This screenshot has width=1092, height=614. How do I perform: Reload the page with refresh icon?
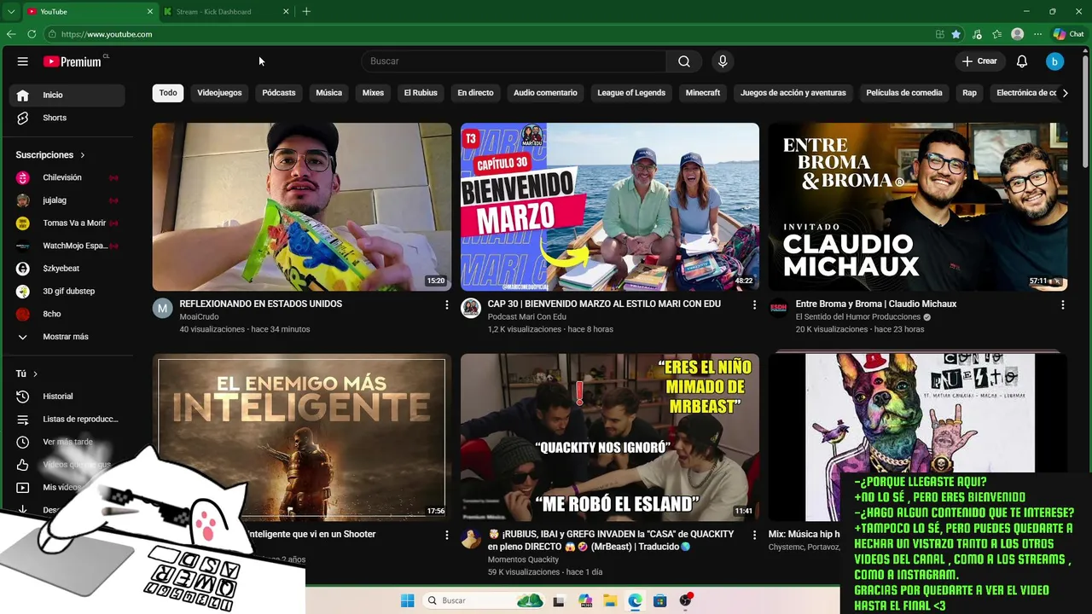coord(32,34)
